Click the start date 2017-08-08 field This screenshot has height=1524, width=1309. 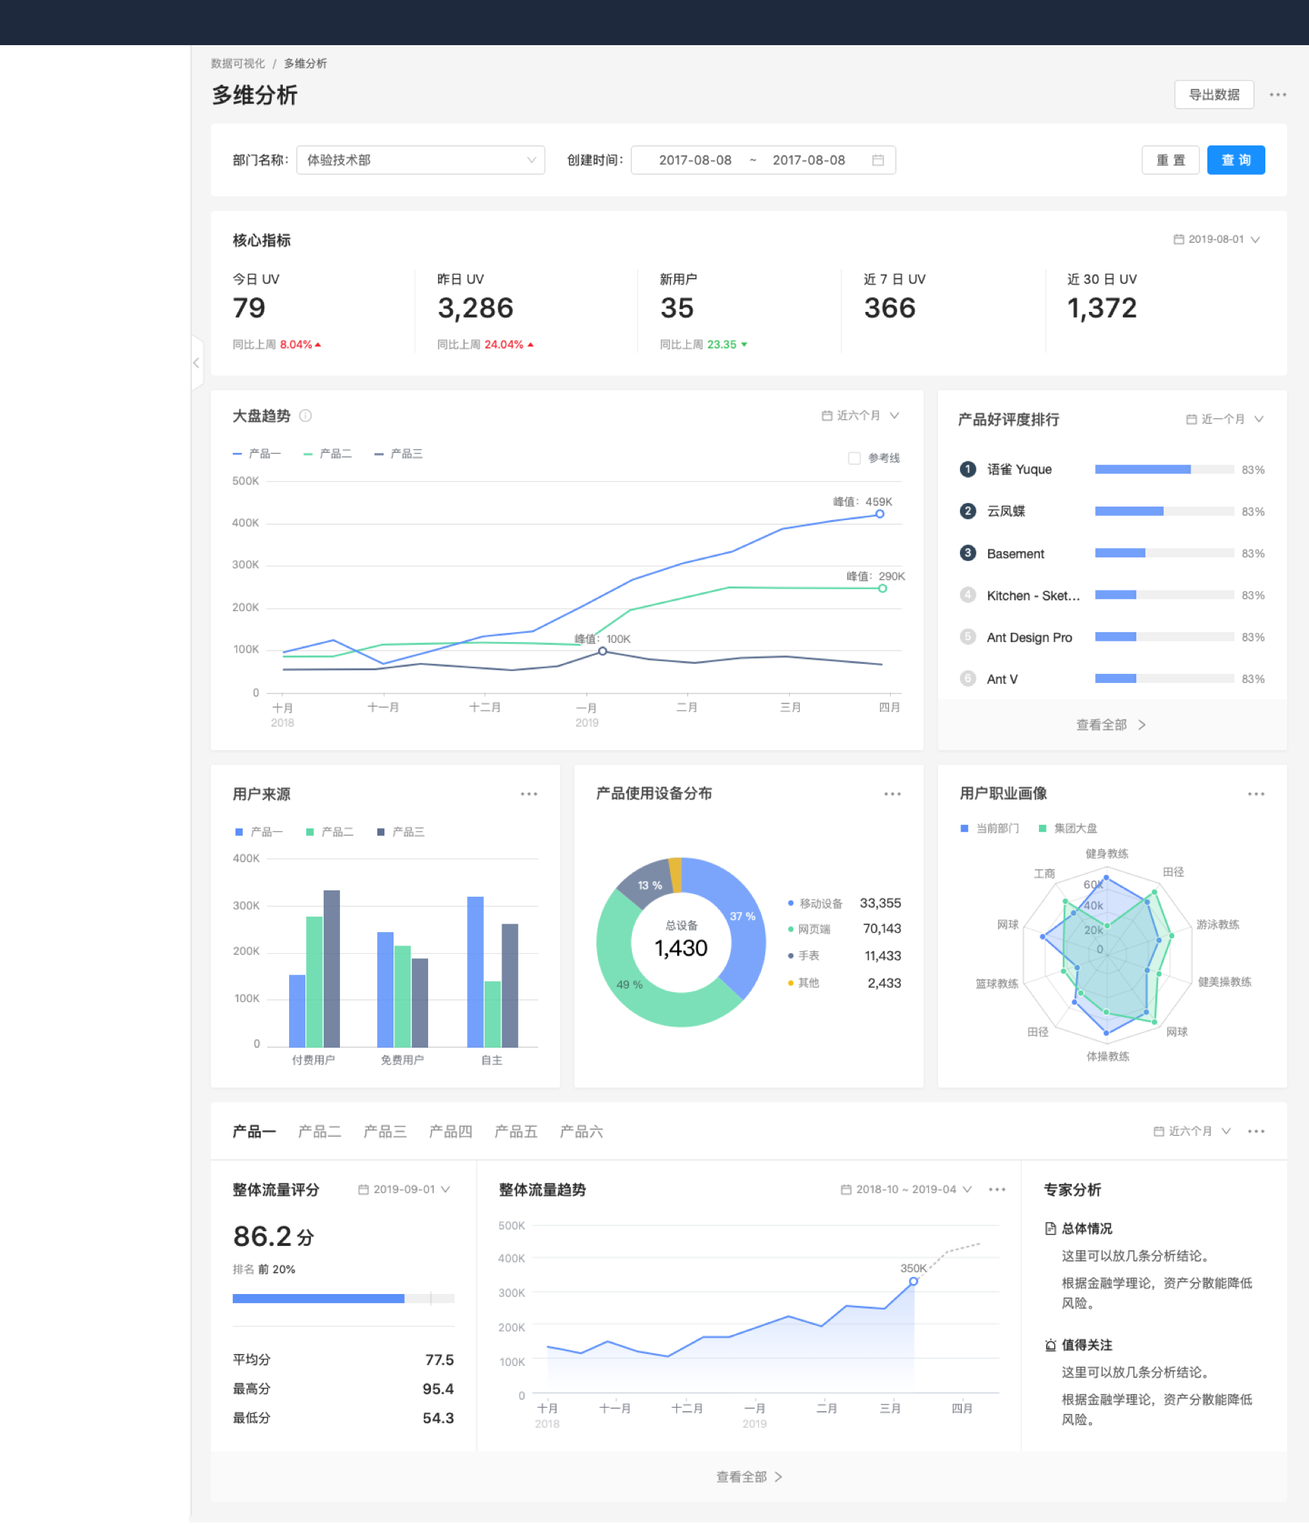[x=695, y=160]
